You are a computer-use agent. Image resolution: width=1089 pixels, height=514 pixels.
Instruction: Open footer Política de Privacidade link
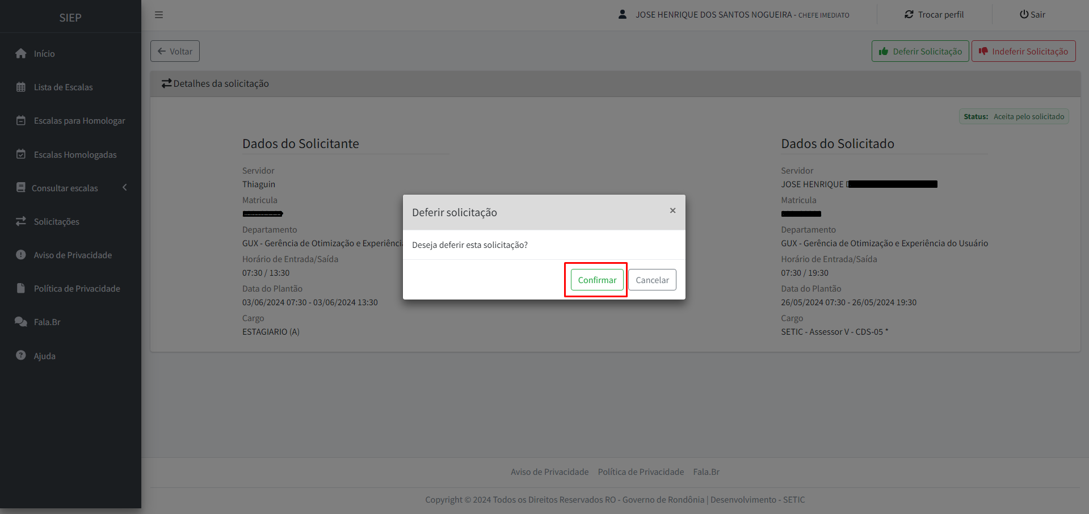coord(641,471)
